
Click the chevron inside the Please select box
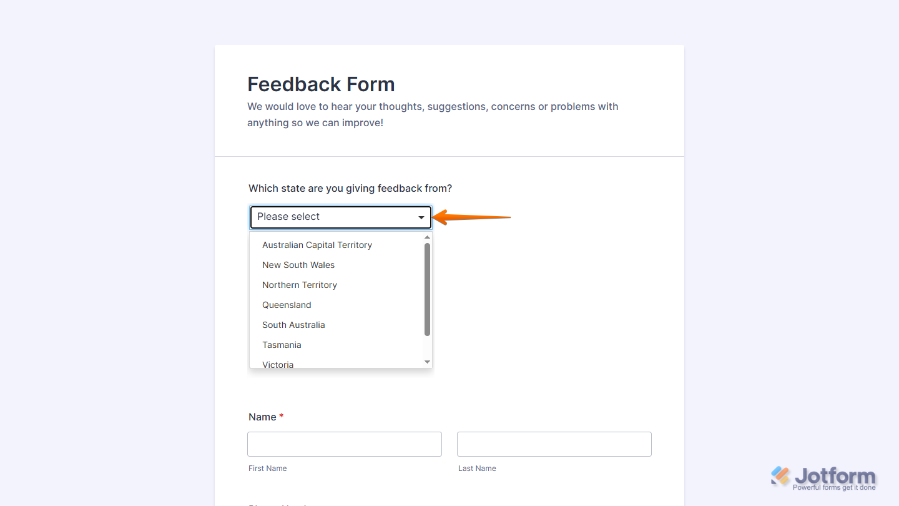pyautogui.click(x=421, y=217)
